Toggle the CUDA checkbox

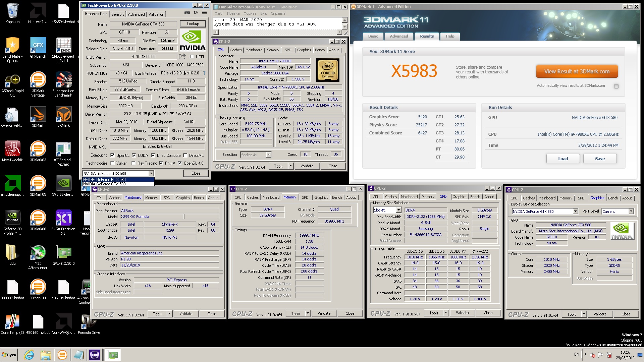[134, 156]
